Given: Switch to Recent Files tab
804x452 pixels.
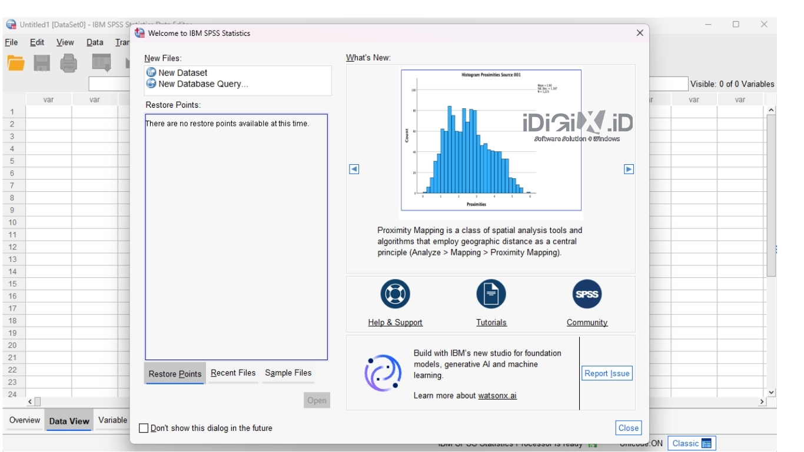Looking at the screenshot, I should click(x=233, y=373).
